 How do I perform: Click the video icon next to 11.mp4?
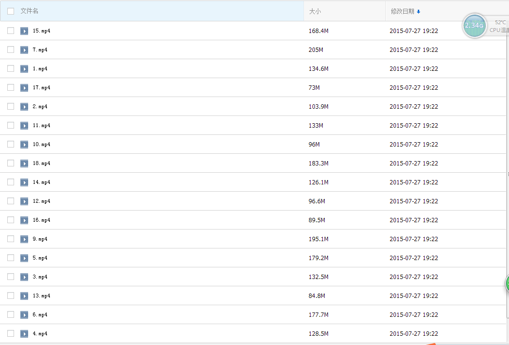tap(24, 126)
